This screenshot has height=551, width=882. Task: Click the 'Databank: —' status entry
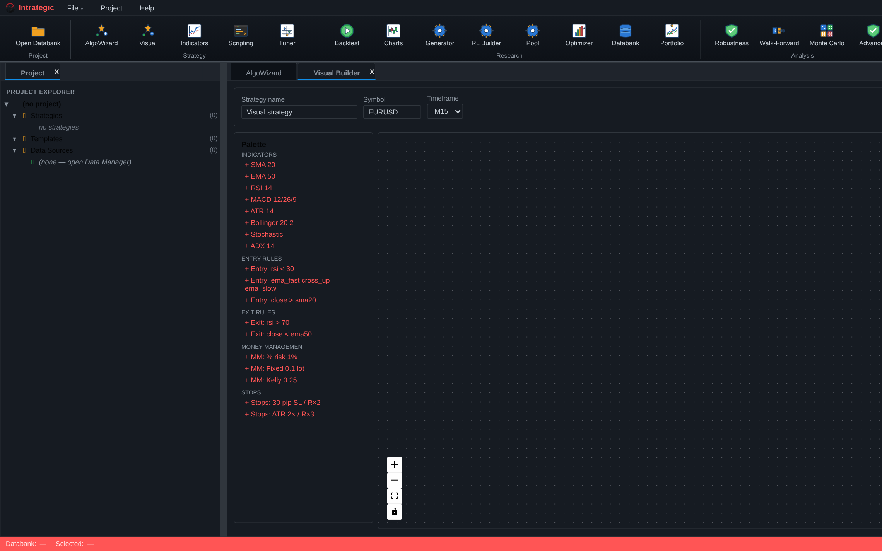[x=26, y=544]
